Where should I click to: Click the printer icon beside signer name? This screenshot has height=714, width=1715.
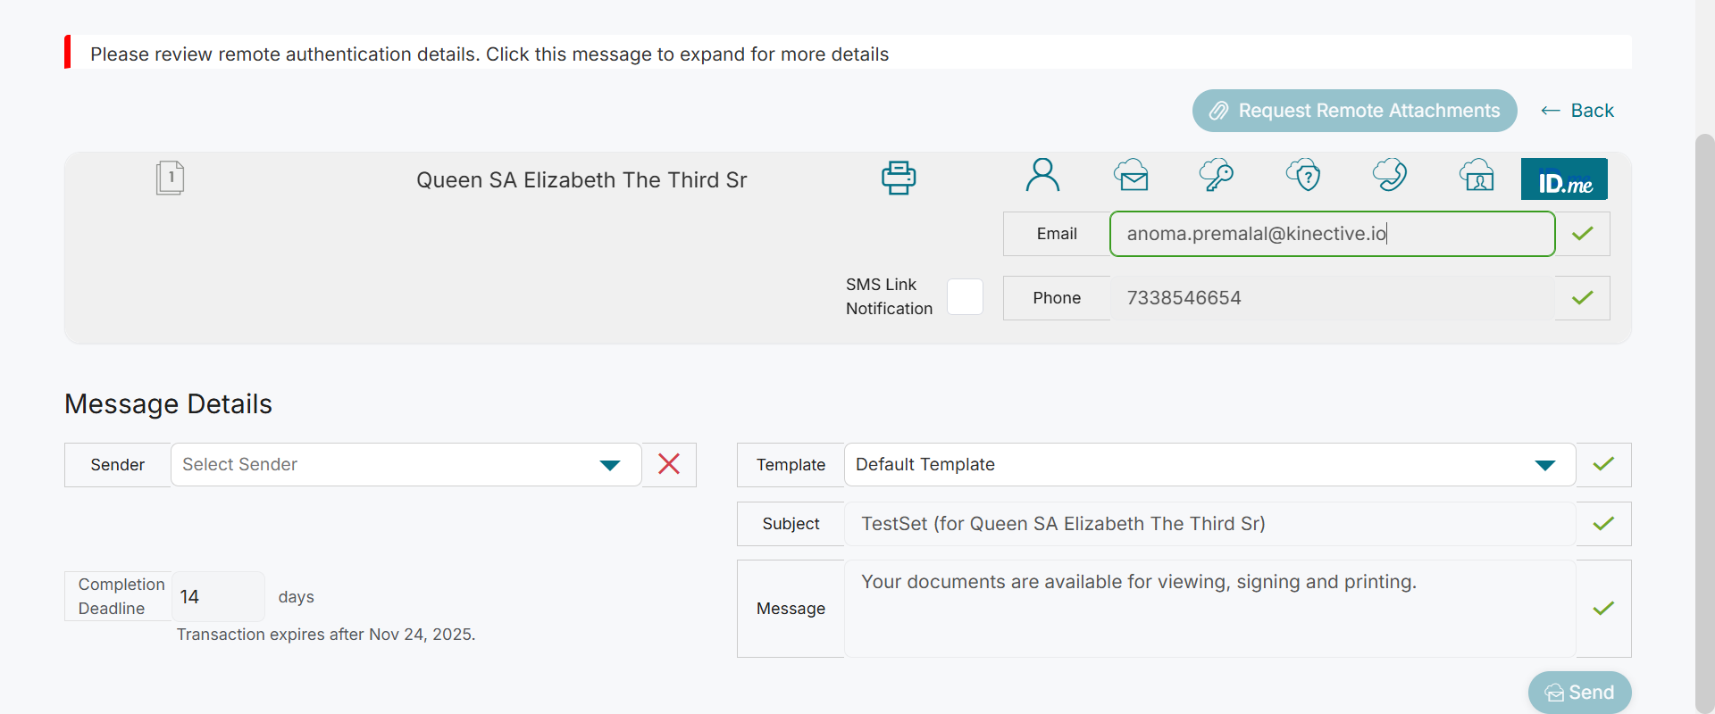[x=899, y=178]
